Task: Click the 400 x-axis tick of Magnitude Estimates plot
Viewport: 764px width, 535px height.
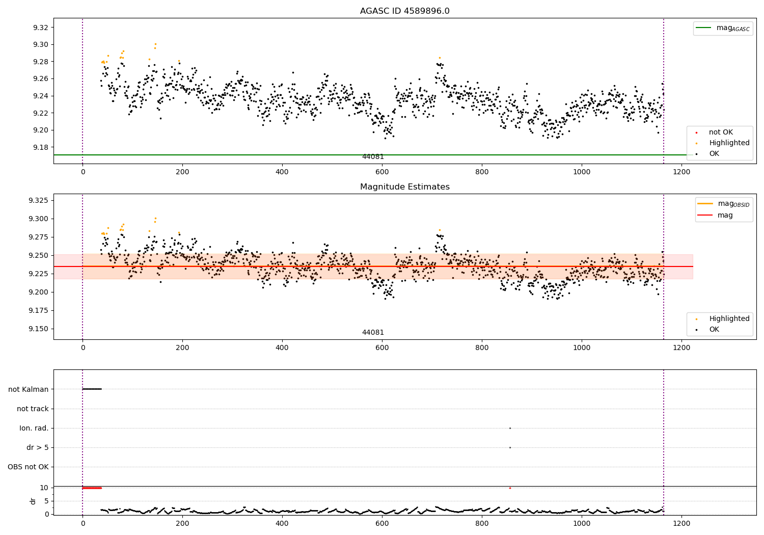Action: click(282, 347)
